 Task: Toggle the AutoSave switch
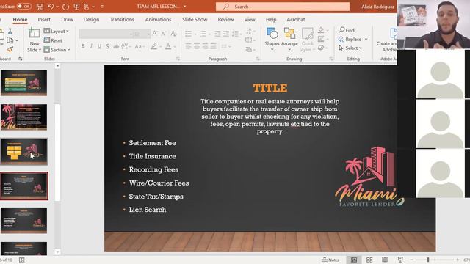[23, 7]
